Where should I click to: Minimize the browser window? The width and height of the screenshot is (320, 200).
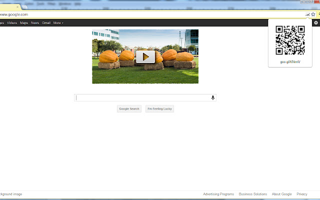pos(304,1)
